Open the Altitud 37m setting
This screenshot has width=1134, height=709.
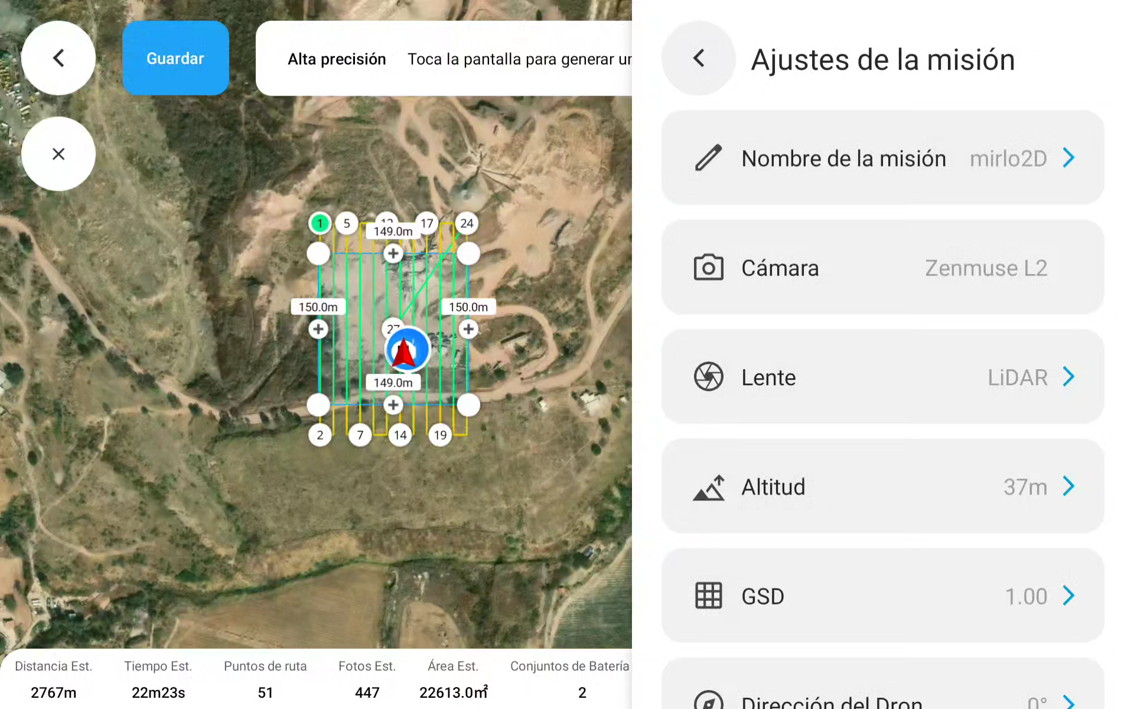pyautogui.click(x=883, y=486)
